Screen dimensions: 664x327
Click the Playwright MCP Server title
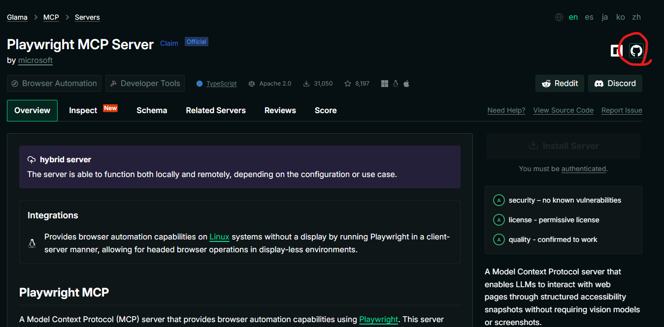pos(80,44)
